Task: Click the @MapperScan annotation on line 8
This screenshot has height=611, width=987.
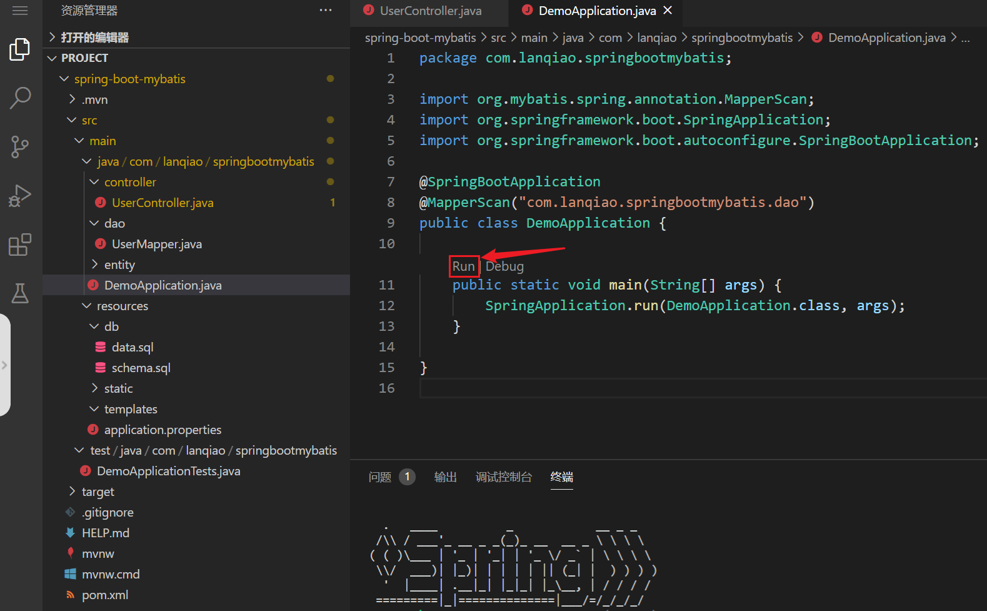Action: point(464,203)
